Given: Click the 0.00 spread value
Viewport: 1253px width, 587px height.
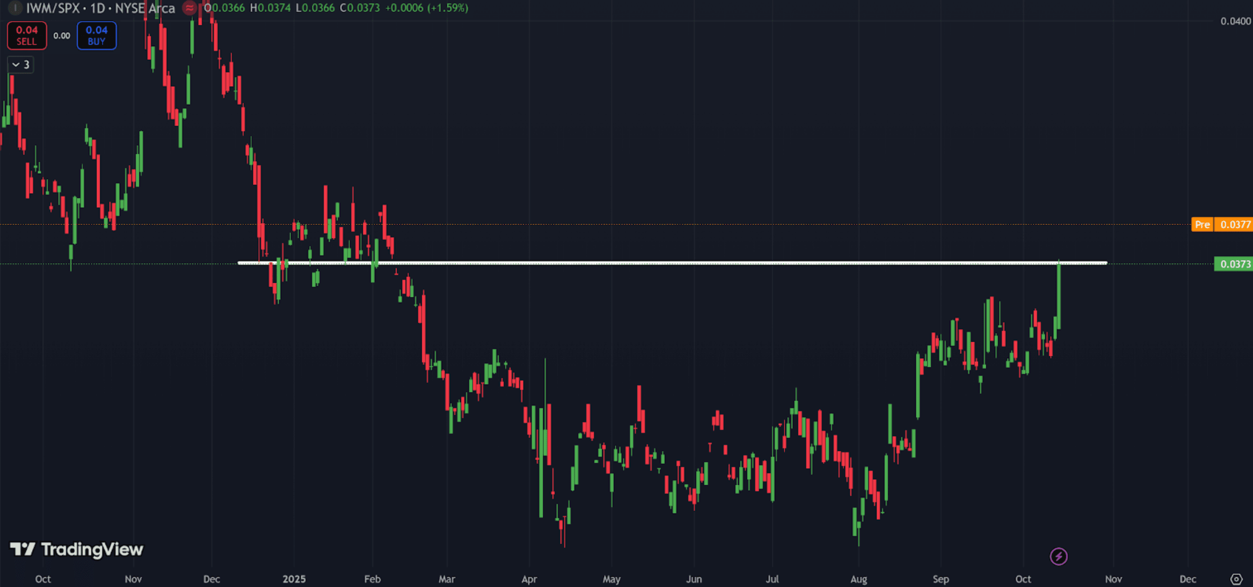Looking at the screenshot, I should (62, 36).
